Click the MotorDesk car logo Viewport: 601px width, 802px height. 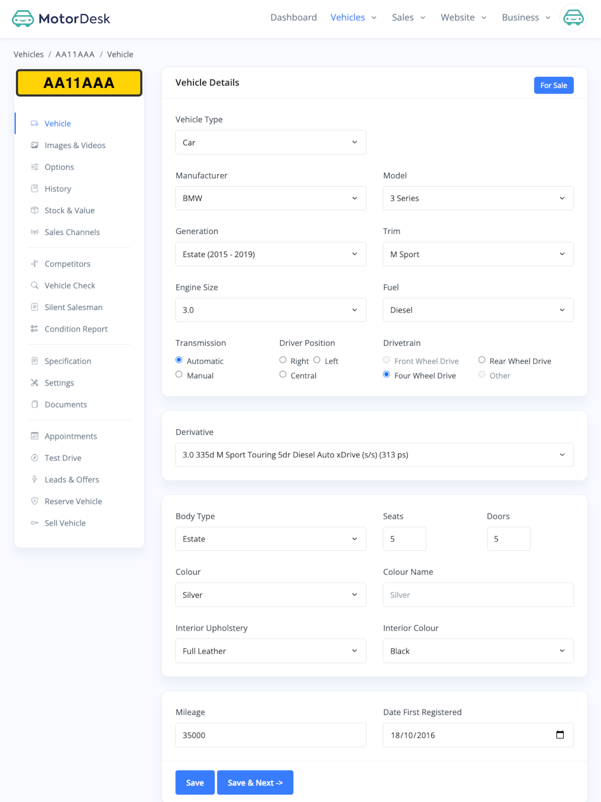point(23,18)
